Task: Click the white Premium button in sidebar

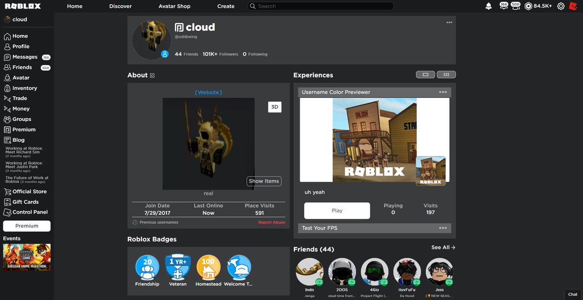Action: click(27, 226)
